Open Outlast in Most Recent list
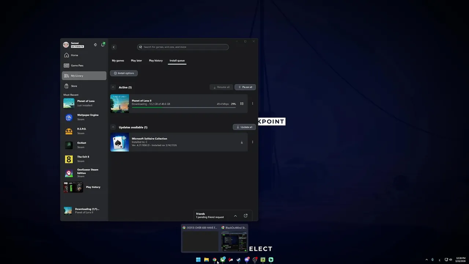The width and height of the screenshot is (469, 264). coord(84,145)
